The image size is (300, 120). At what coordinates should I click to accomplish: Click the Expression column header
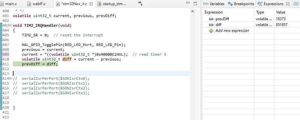coord(214,12)
